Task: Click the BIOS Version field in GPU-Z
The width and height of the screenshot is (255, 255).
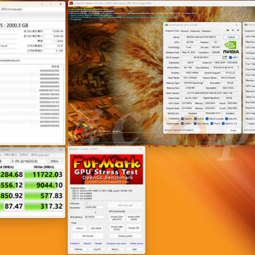Action: click(x=201, y=57)
